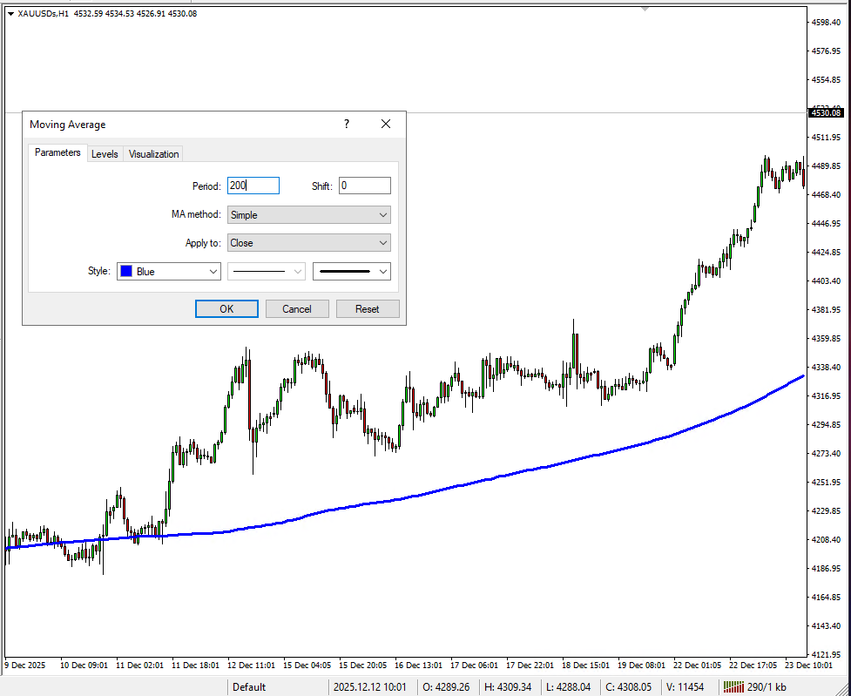
Task: Click the Default profile in status bar
Action: point(249,686)
